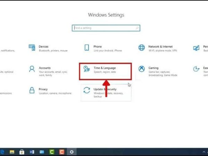The height and width of the screenshot is (156, 208).
Task: Switch to Word in the taskbar
Action: (x=32, y=152)
